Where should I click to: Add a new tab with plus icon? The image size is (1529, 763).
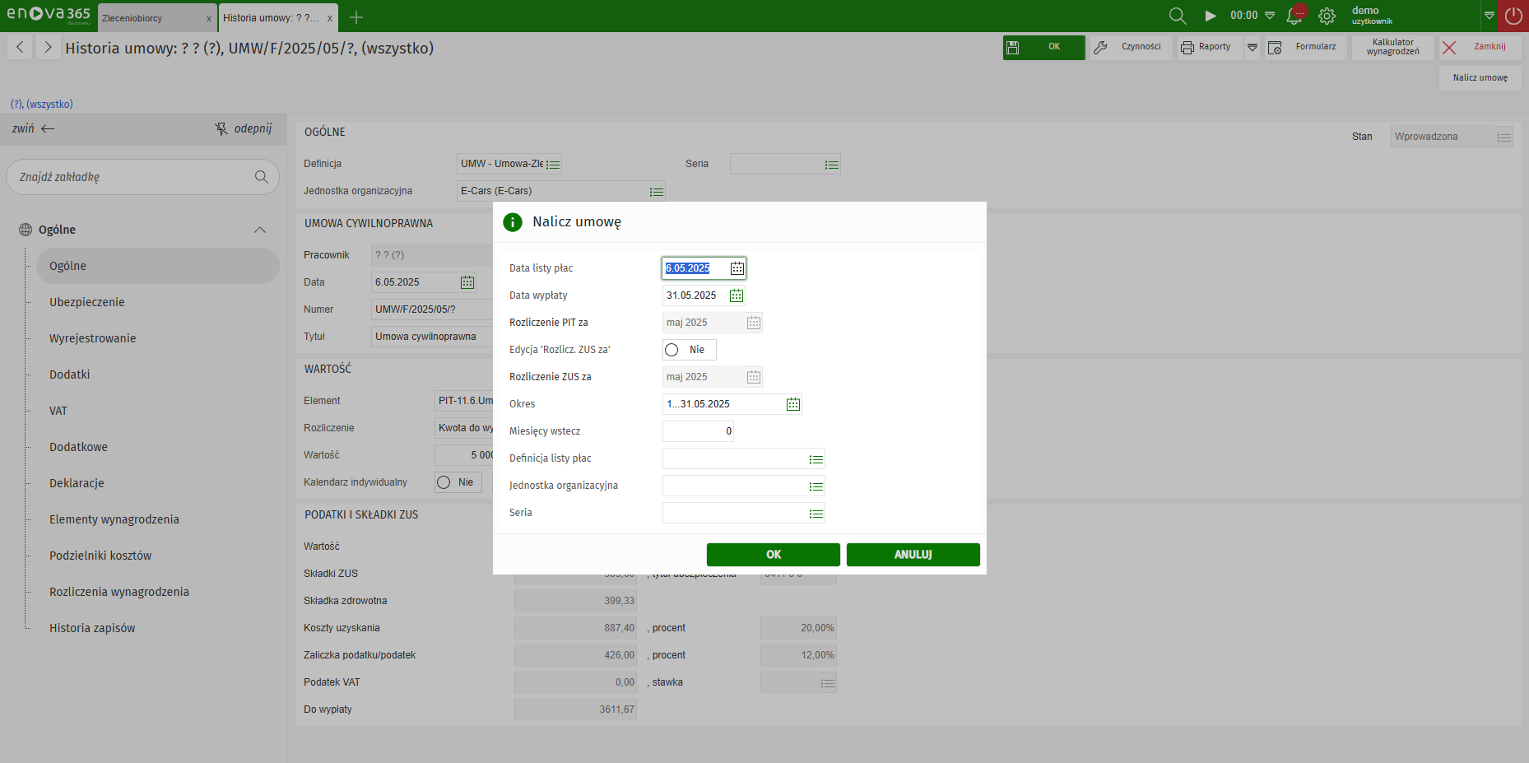[x=356, y=17]
